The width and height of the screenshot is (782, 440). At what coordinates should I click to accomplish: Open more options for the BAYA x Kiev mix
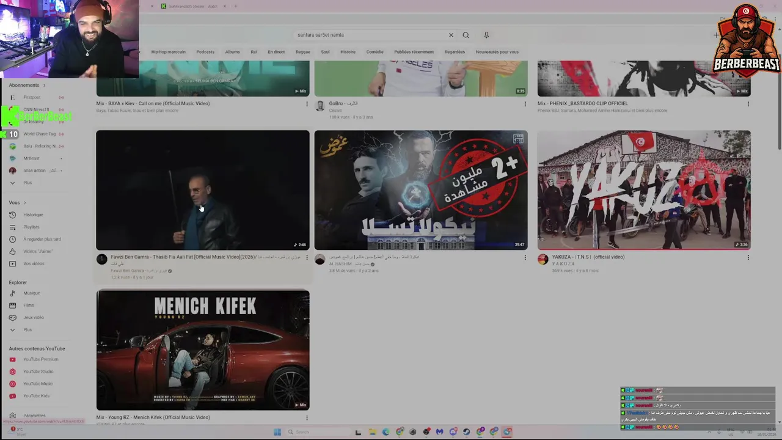(x=307, y=104)
